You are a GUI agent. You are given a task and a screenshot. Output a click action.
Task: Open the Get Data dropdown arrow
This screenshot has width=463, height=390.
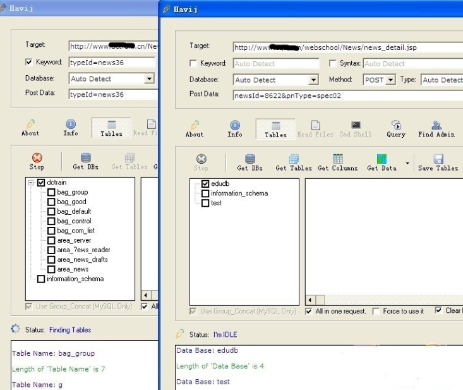point(407,163)
